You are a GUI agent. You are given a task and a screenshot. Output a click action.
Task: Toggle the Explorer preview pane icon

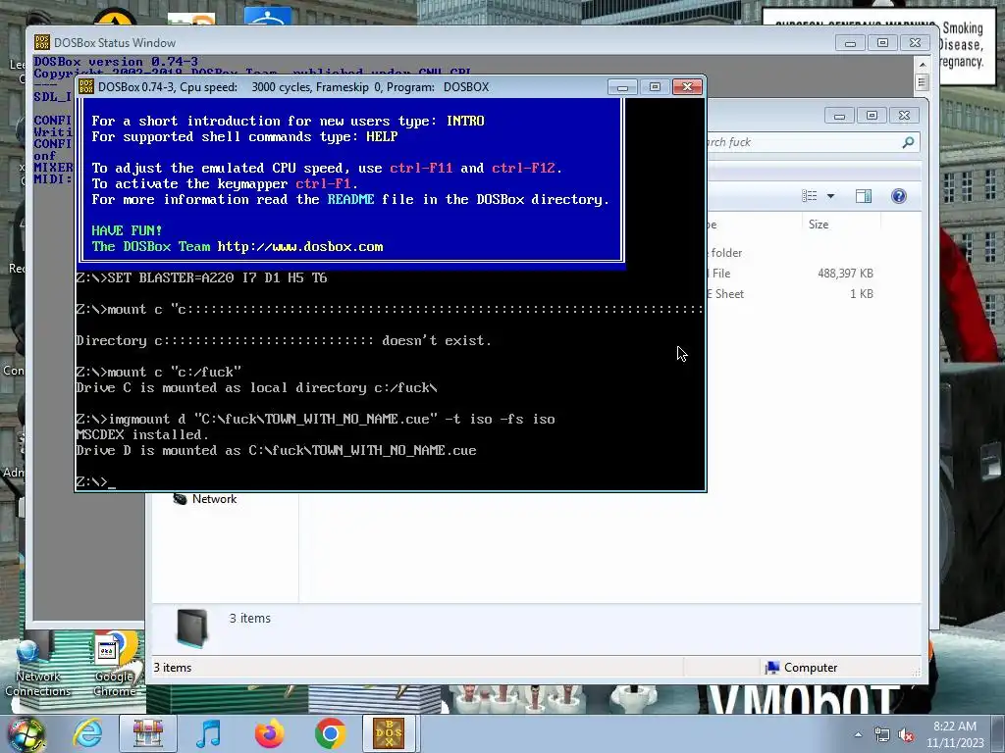coord(864,196)
